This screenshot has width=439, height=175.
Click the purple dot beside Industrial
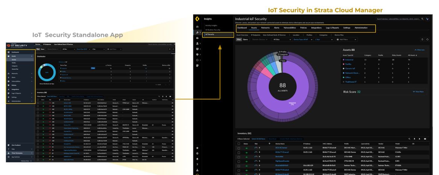(343, 60)
